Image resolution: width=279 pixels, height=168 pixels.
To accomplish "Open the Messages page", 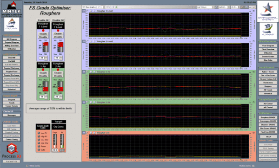I will point(12,115).
